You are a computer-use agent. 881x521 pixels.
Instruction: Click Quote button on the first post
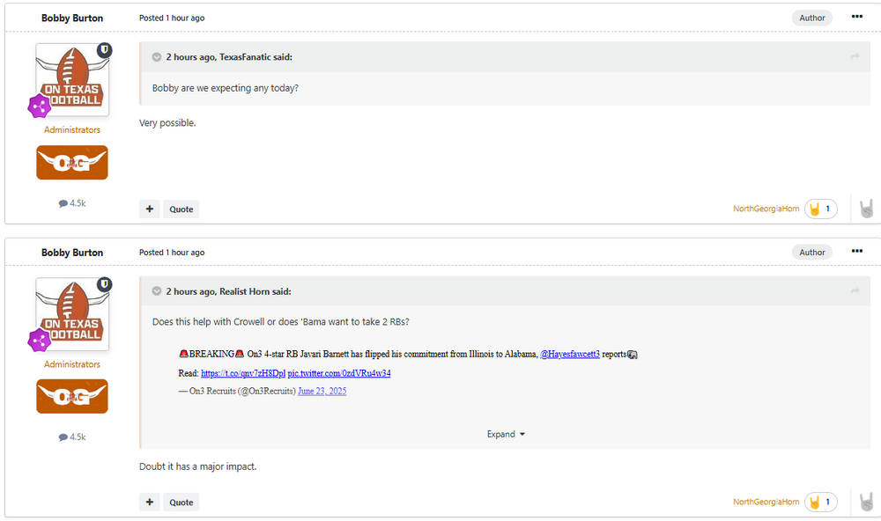click(181, 209)
